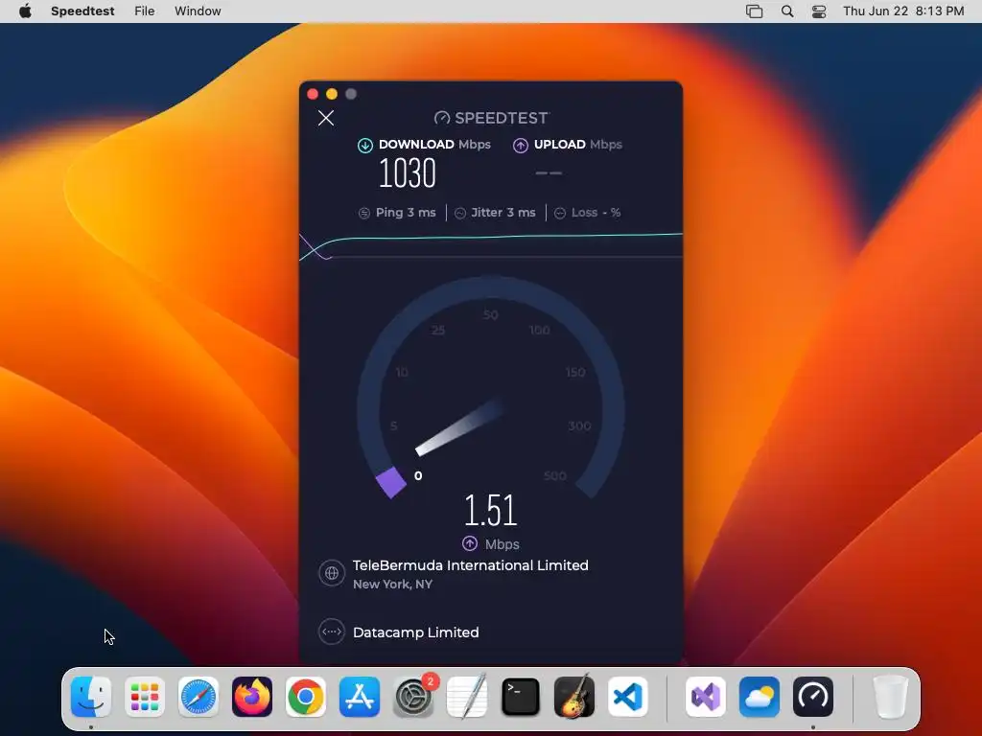Cancel the test with the X icon
Viewport: 982px width, 736px height.
(x=326, y=118)
